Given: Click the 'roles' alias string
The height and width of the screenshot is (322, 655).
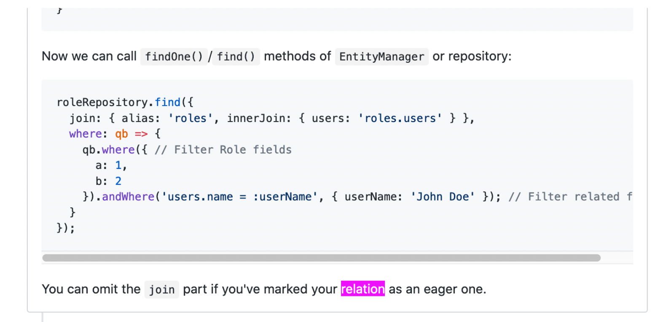Looking at the screenshot, I should 190,119.
